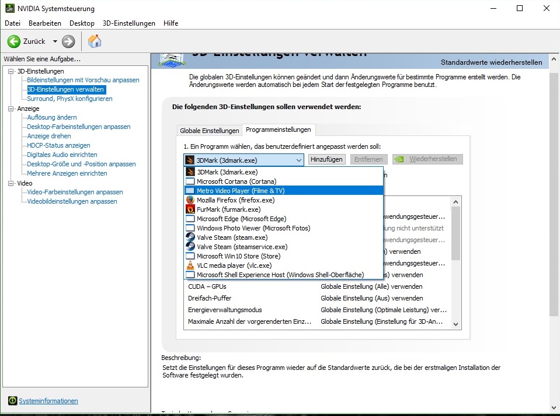Viewport: 560px width, 416px height.
Task: Select Microsoft Shell Experience Host entry
Action: click(x=284, y=275)
